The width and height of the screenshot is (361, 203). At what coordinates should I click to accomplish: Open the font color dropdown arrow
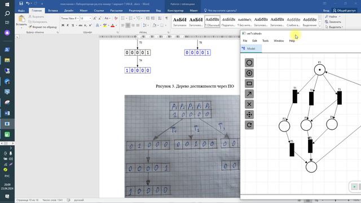coord(116,25)
